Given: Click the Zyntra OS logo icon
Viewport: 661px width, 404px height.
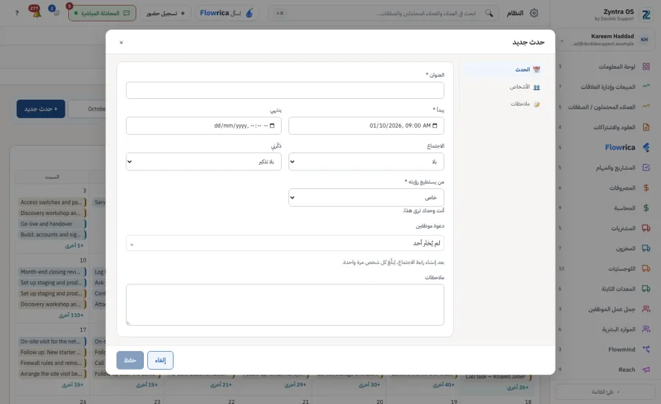Looking at the screenshot, I should pos(646,15).
